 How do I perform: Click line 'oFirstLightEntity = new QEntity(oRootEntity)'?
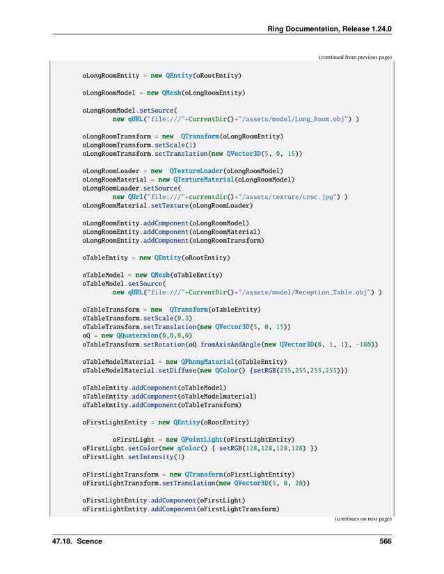166,422
